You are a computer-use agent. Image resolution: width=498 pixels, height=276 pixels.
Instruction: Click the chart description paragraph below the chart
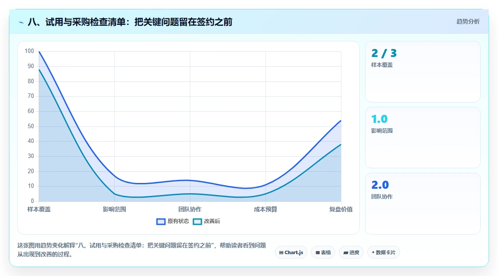(x=141, y=250)
